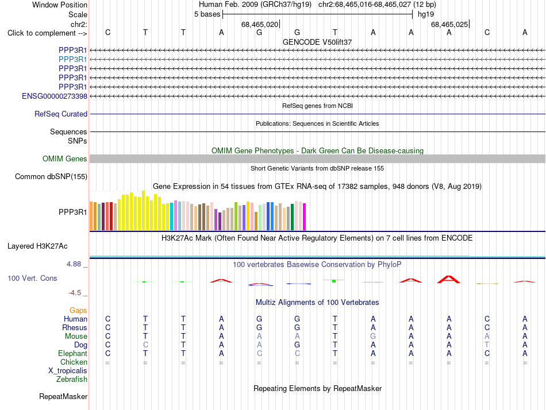
Task: Select the SNPs track label
Action: pyautogui.click(x=78, y=141)
